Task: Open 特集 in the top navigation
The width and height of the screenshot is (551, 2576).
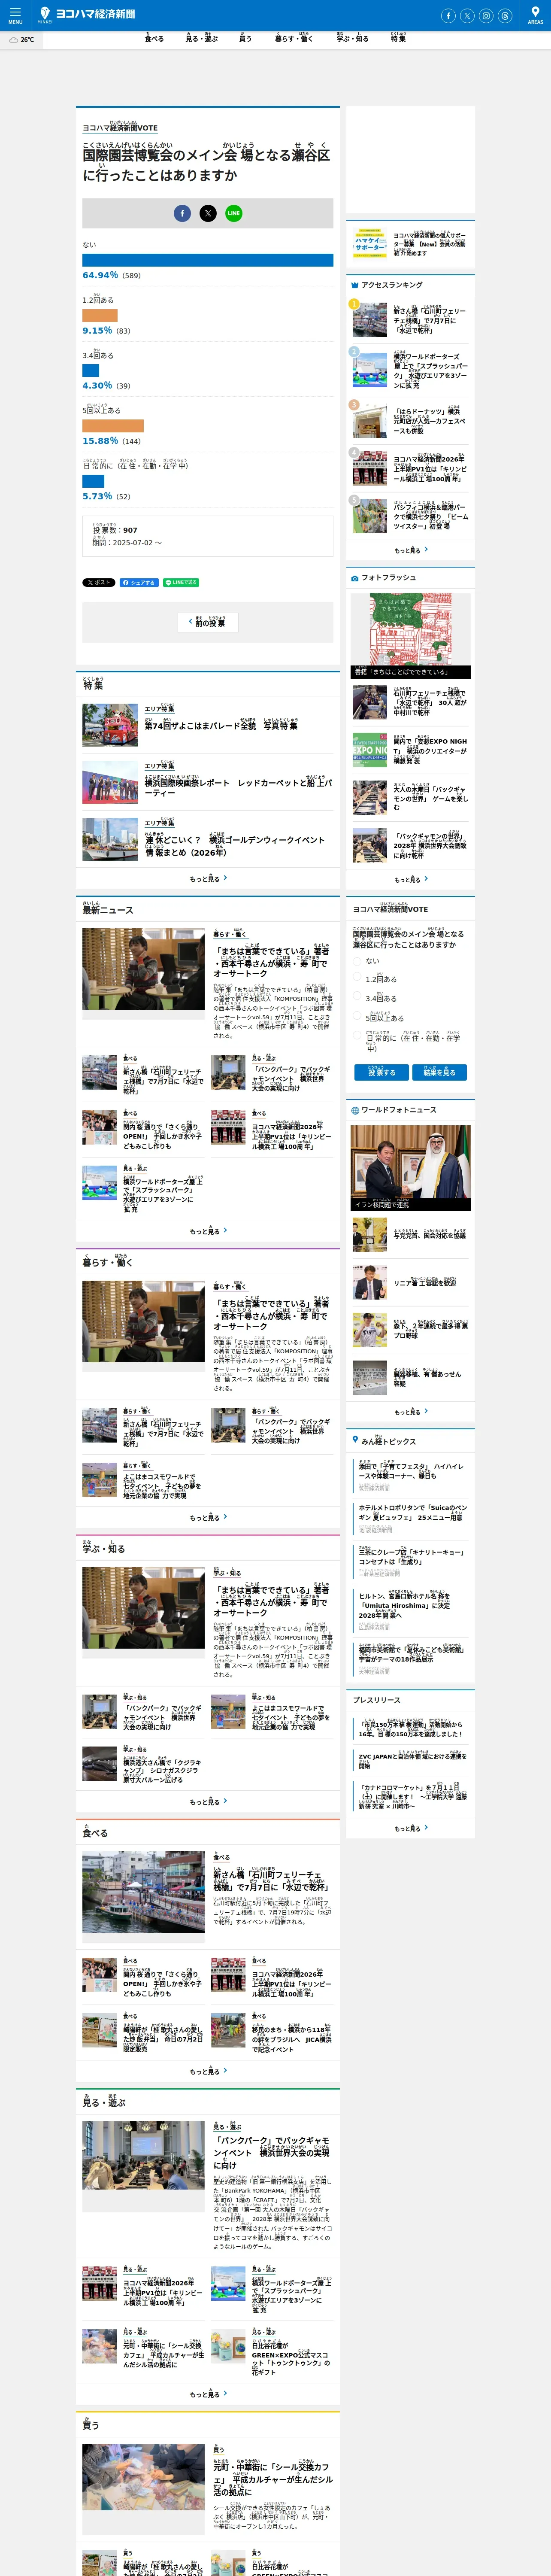Action: pos(398,38)
